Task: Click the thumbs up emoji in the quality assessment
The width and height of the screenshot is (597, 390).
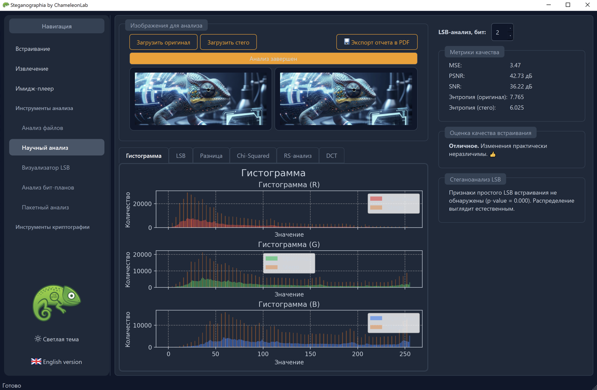Action: click(493, 154)
